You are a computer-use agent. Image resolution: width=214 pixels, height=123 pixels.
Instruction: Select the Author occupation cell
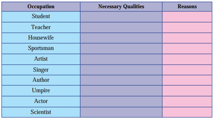[x=41, y=80]
